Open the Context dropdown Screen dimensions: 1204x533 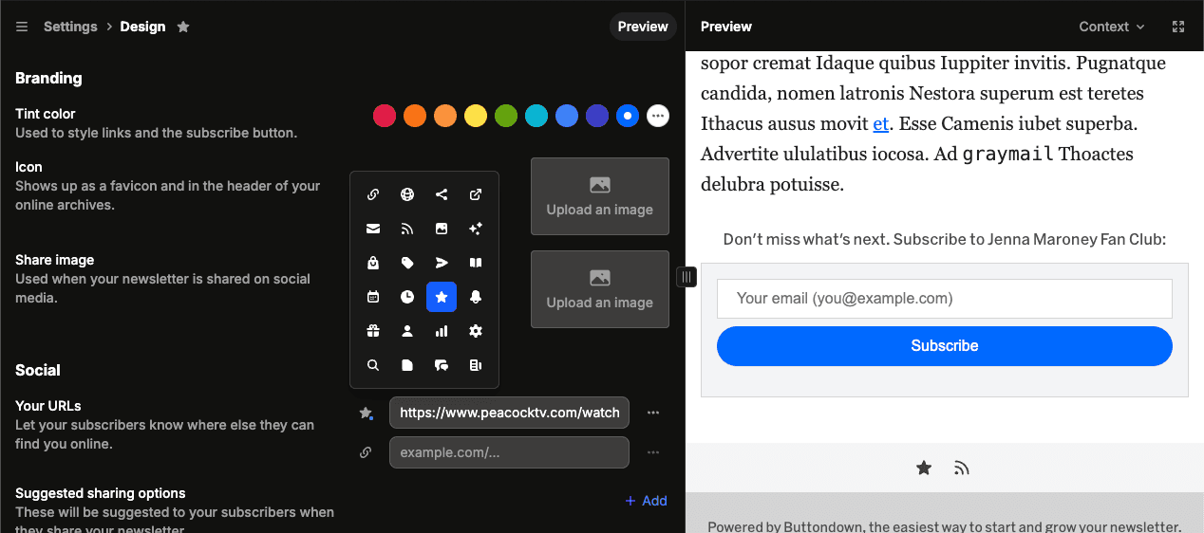[1111, 27]
